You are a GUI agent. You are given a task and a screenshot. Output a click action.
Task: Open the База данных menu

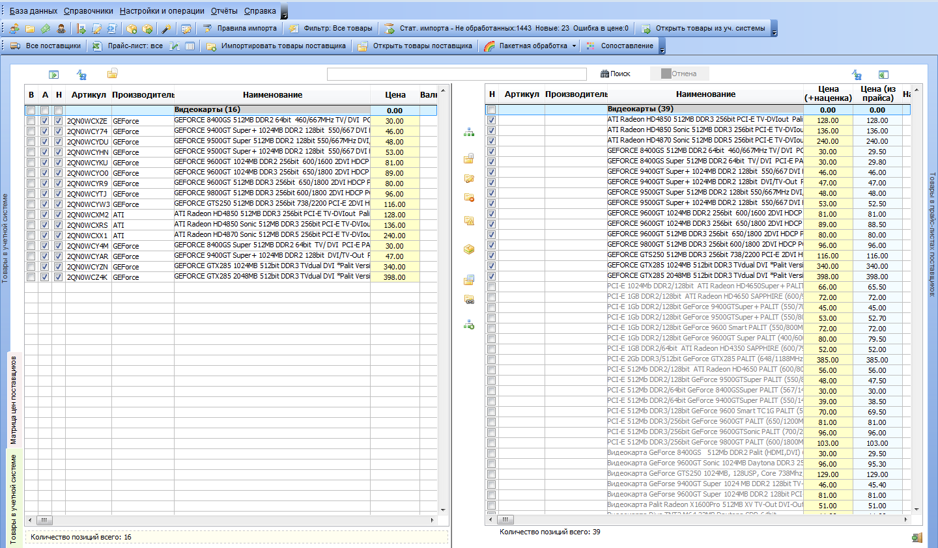(33, 11)
